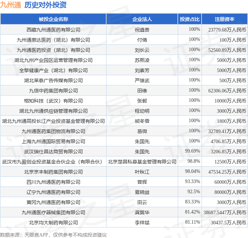Click the 92.5% investment ratio
This screenshot has height=238, width=248.
click(x=194, y=191)
